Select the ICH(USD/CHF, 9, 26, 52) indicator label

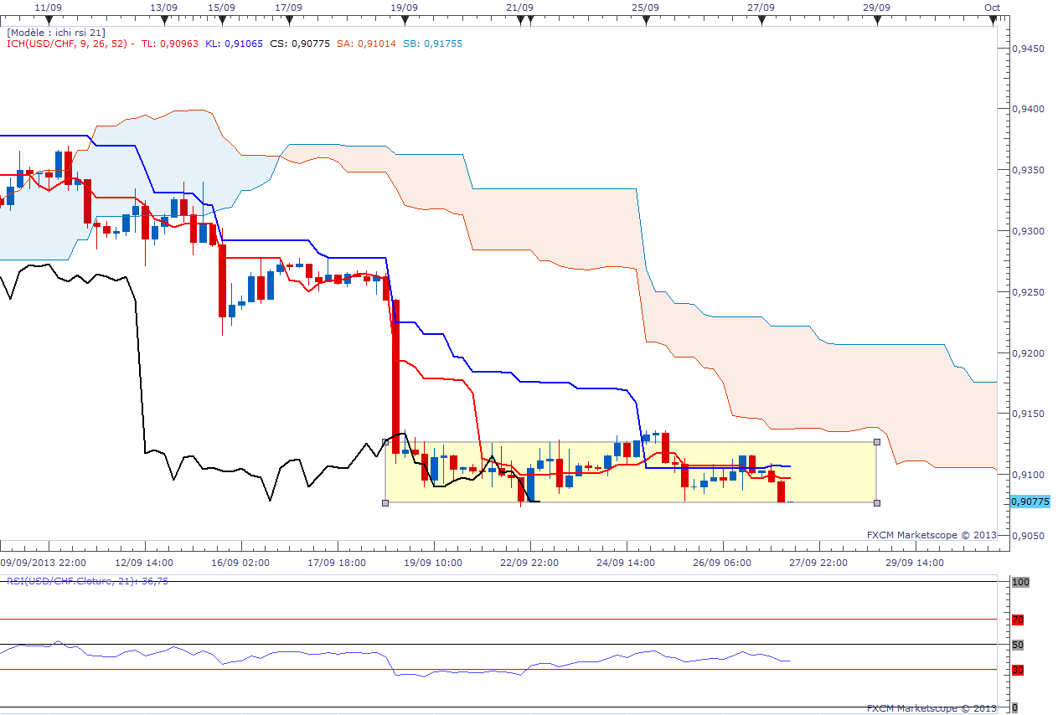[x=65, y=44]
